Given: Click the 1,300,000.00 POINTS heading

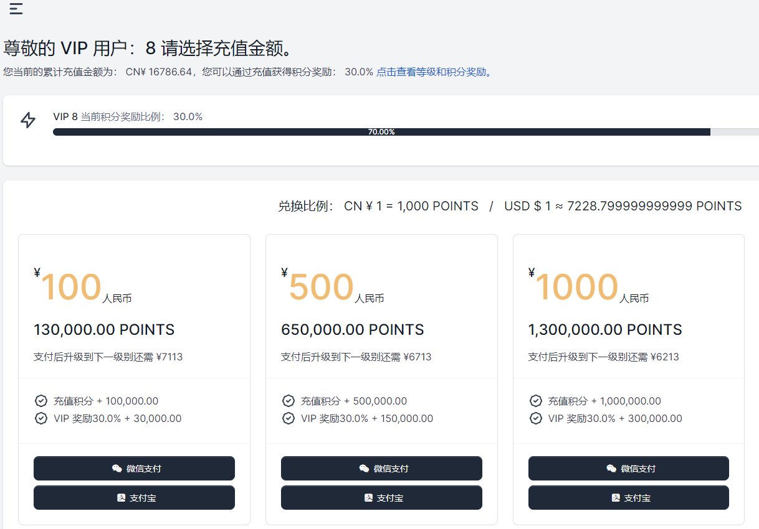Looking at the screenshot, I should [605, 330].
